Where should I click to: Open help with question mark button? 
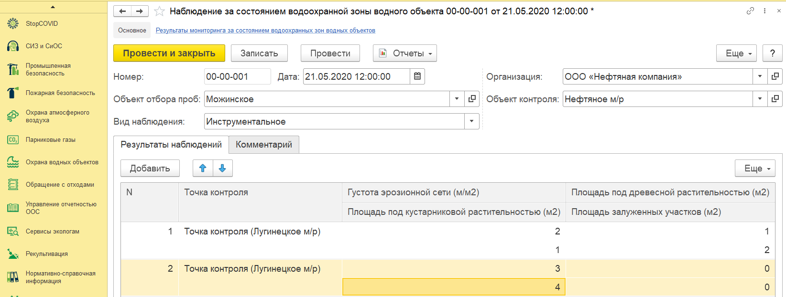[x=773, y=53]
